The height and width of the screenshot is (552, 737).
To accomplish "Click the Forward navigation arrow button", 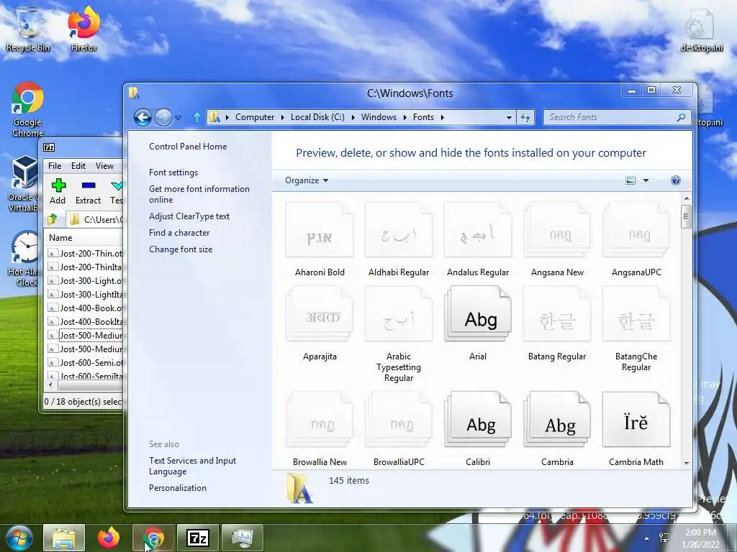I will click(163, 117).
